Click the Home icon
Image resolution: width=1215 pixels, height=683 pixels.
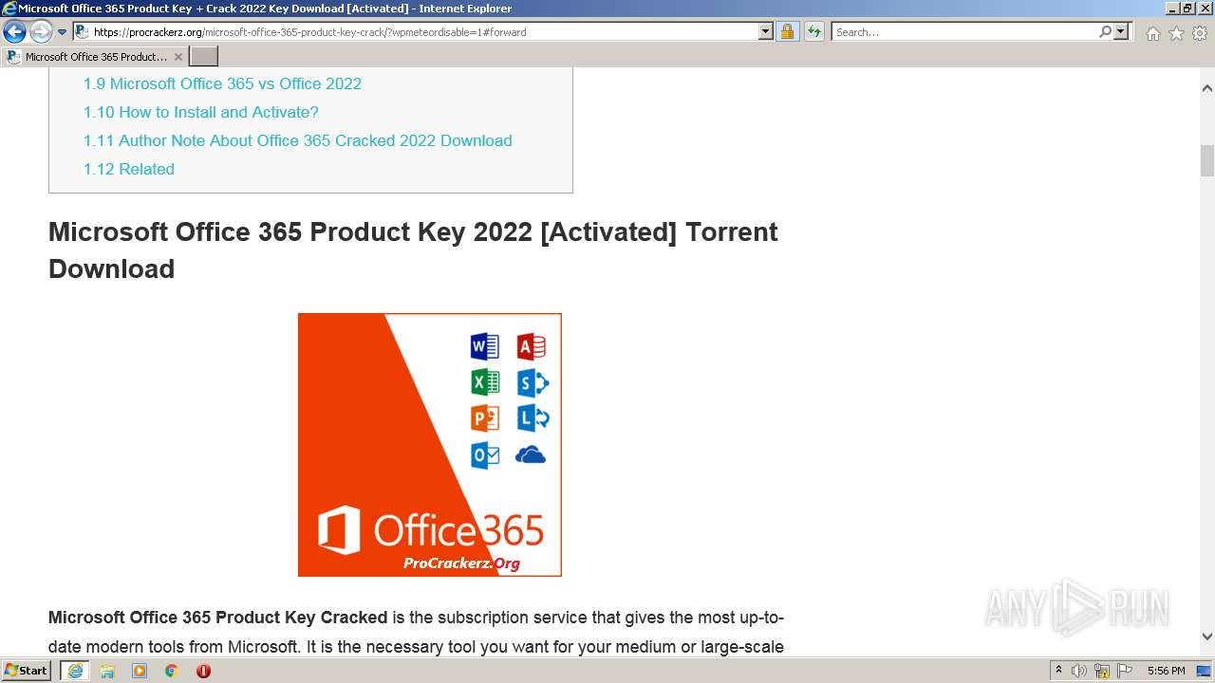tap(1152, 33)
